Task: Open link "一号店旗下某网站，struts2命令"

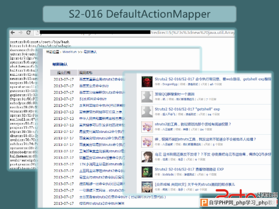Action: click(102, 190)
